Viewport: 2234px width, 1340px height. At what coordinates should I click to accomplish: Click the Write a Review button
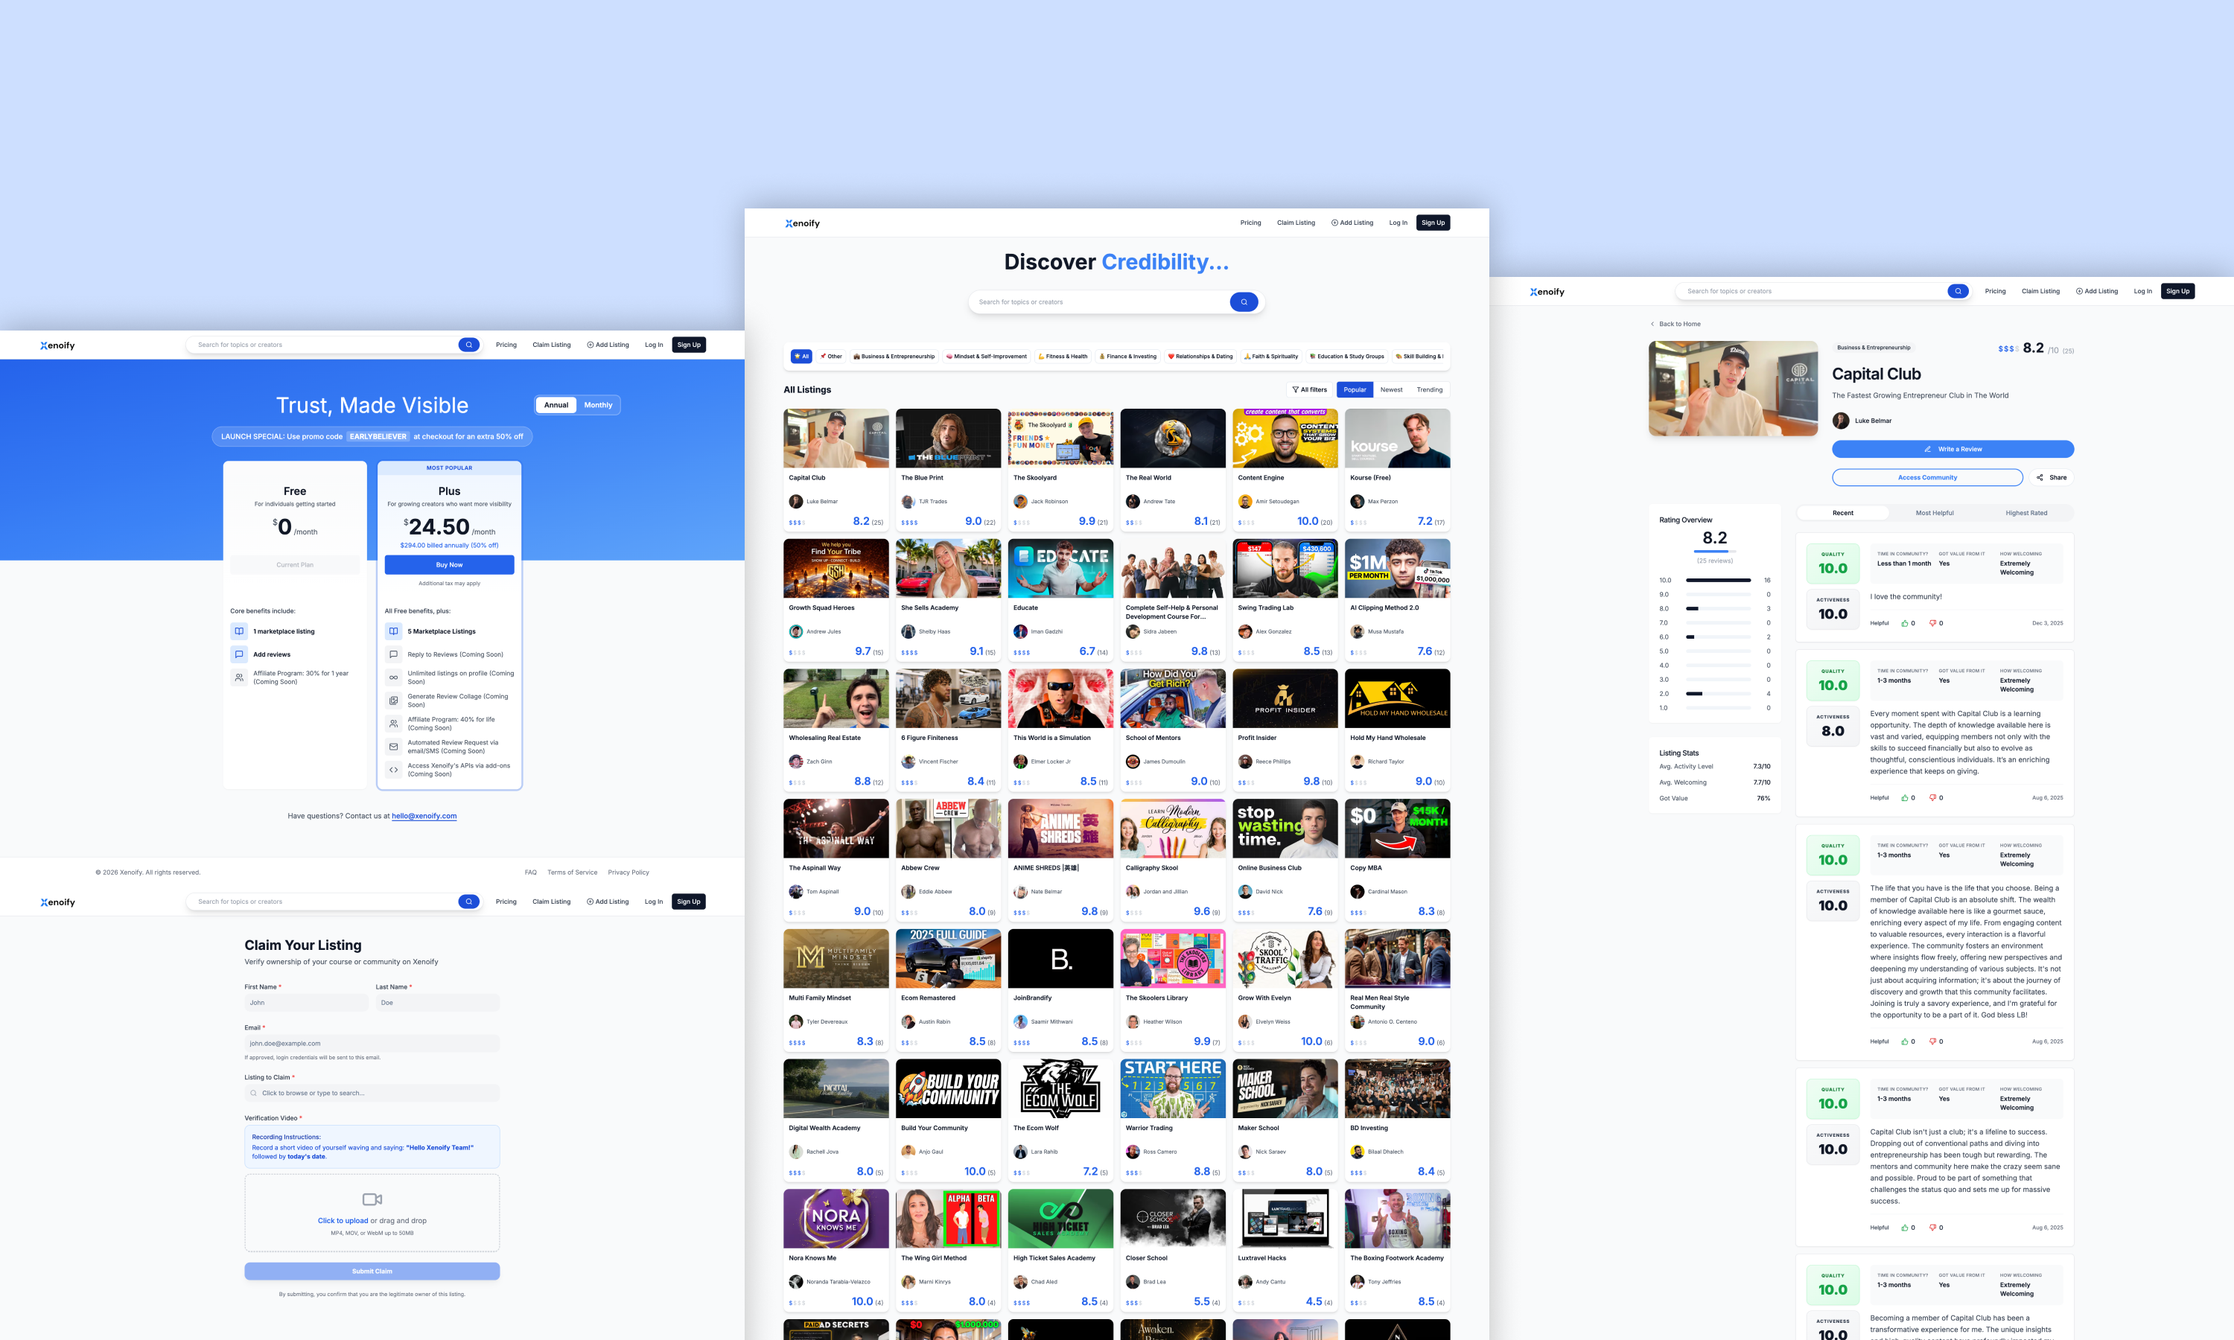pos(1953,449)
